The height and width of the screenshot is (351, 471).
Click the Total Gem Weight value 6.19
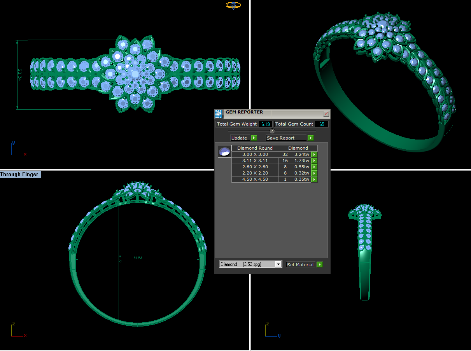point(266,124)
